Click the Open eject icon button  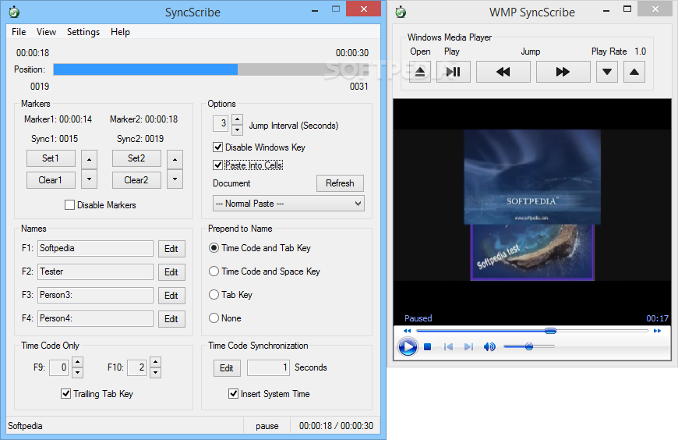tap(420, 72)
